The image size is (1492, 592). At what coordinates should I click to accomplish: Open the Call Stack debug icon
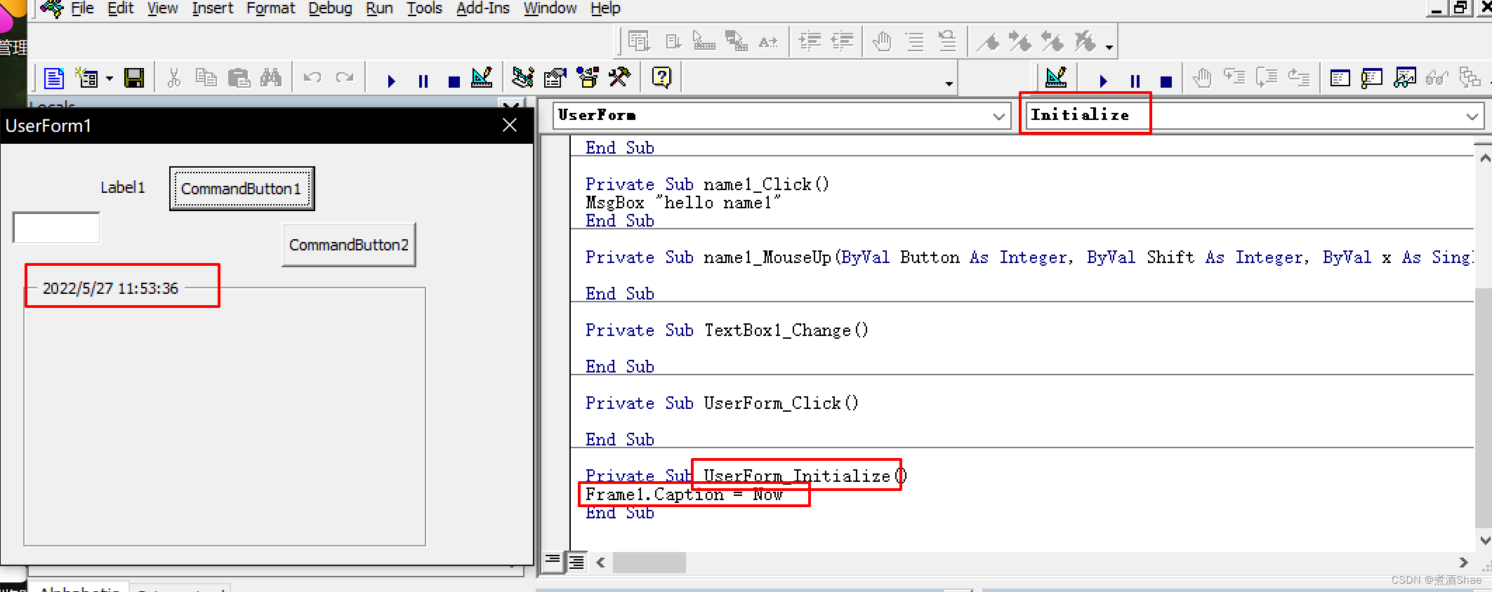(x=1469, y=78)
